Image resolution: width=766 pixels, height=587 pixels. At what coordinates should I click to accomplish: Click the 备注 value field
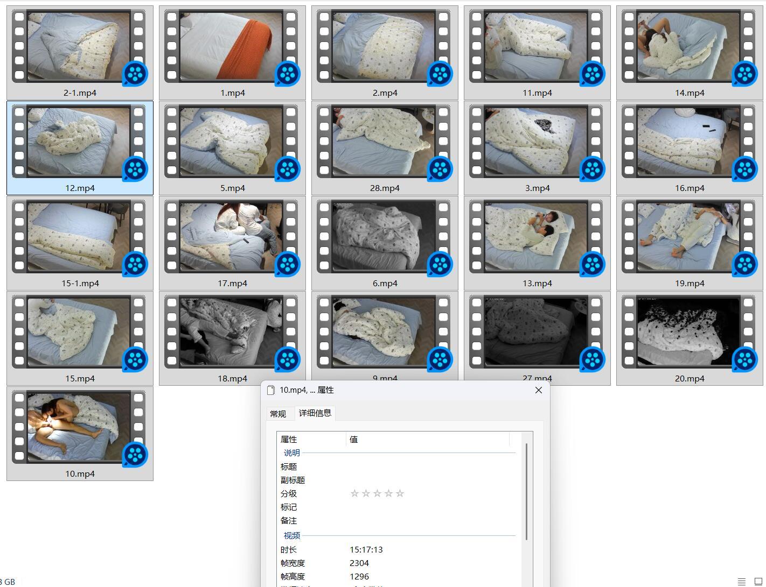[428, 520]
